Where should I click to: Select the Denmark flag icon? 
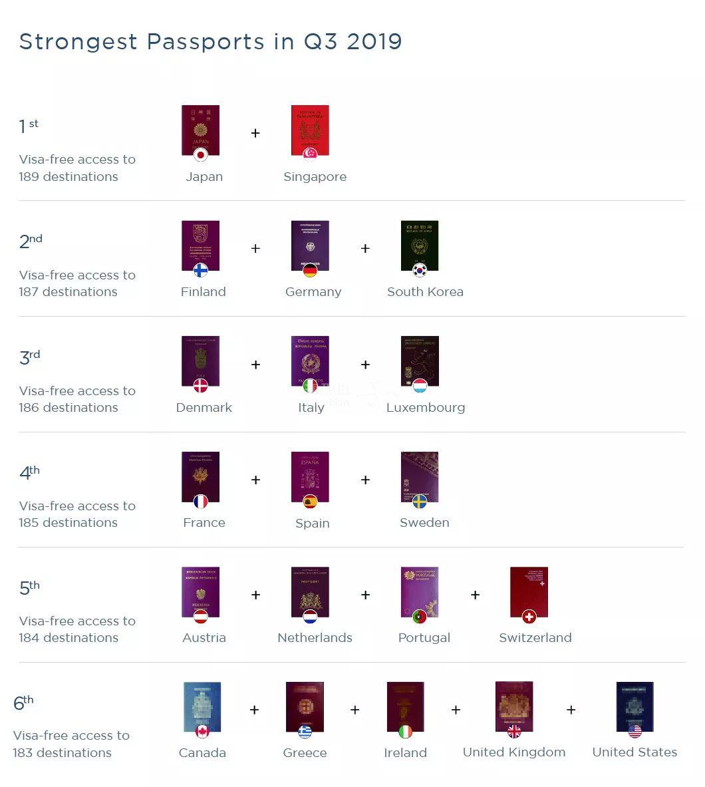click(x=200, y=386)
